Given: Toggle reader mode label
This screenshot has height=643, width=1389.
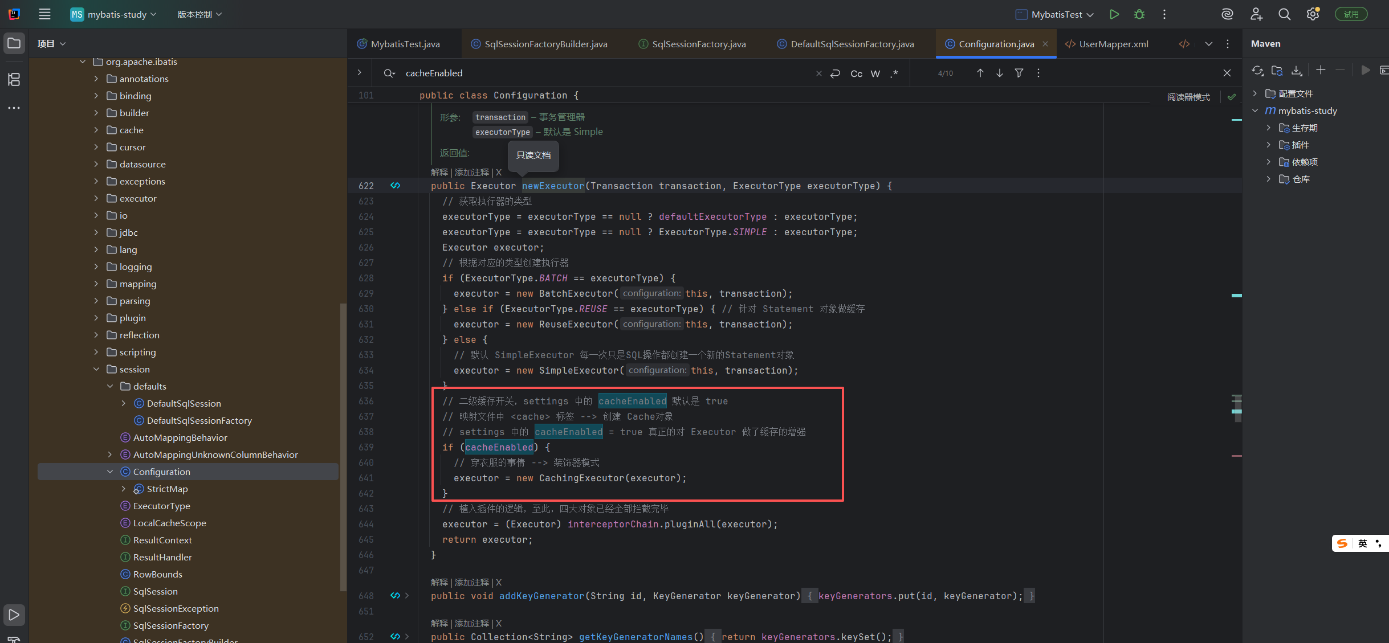Looking at the screenshot, I should point(1188,97).
